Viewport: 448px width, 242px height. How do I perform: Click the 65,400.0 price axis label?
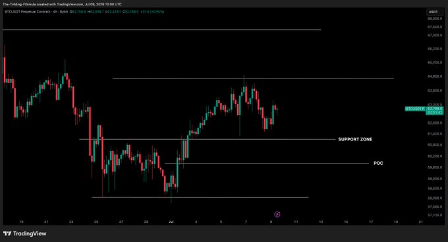[435, 63]
